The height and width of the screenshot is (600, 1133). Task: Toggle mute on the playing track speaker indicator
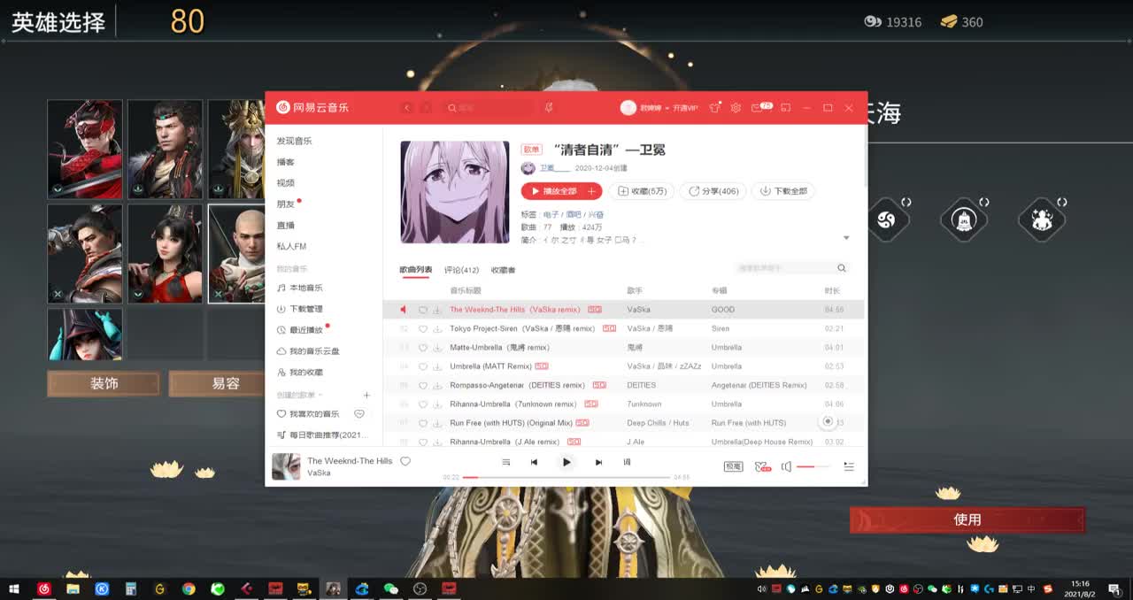pos(404,309)
